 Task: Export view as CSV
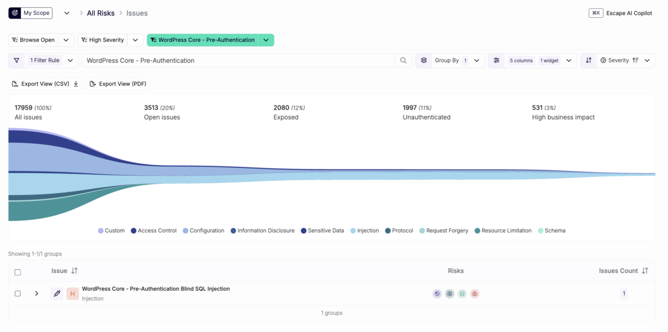click(45, 84)
